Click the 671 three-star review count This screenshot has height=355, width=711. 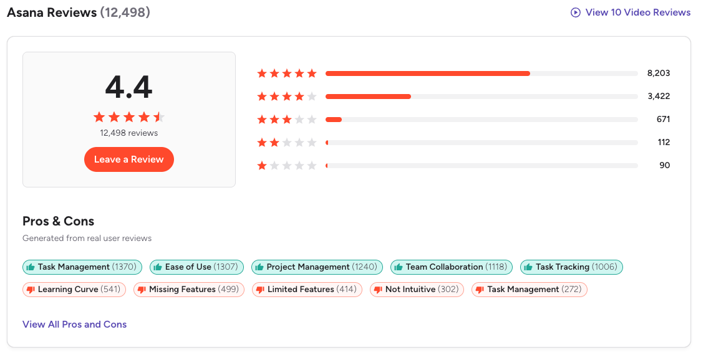click(663, 120)
